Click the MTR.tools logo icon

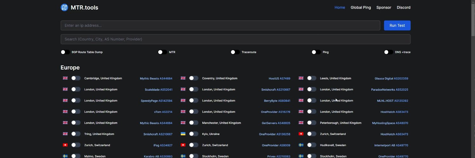pyautogui.click(x=64, y=7)
